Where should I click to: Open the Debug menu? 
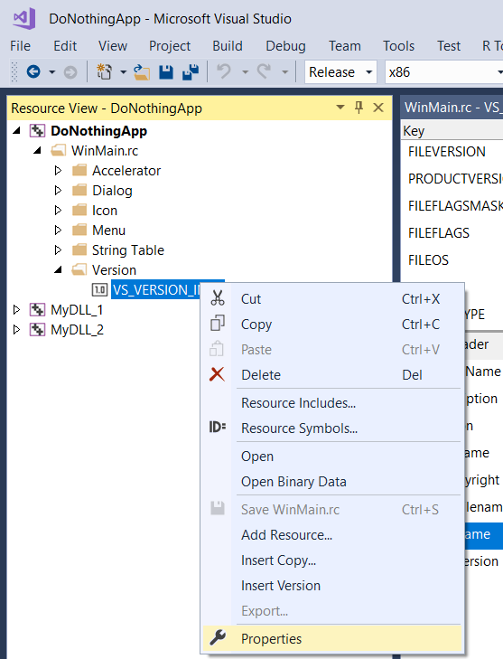coord(285,46)
